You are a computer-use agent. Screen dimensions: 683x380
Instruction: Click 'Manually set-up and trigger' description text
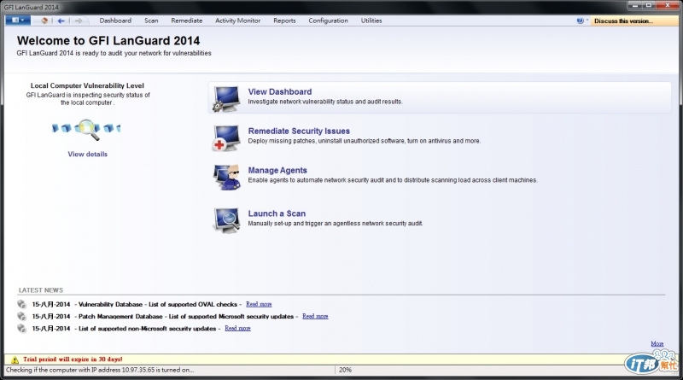point(335,223)
